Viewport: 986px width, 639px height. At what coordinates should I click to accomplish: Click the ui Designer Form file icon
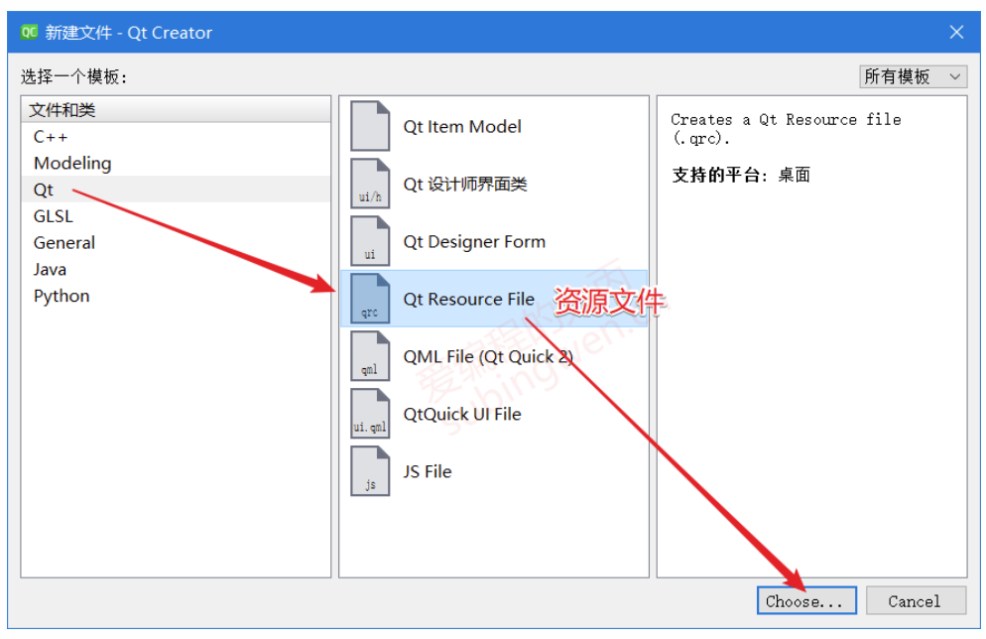click(370, 241)
